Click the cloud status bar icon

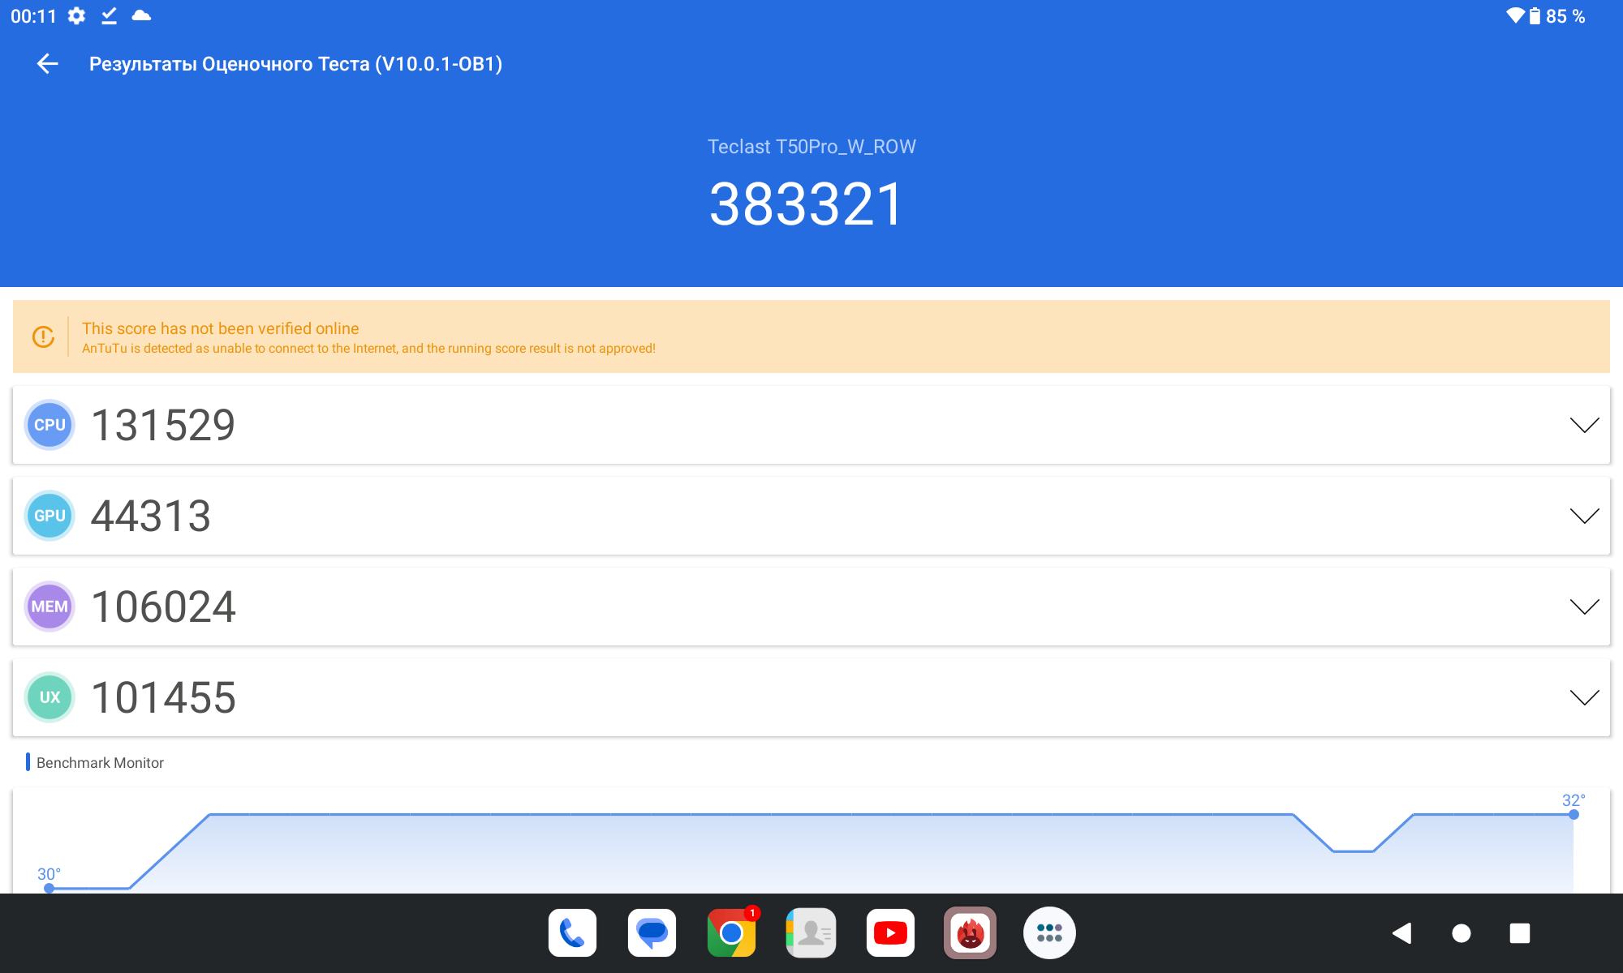click(141, 15)
